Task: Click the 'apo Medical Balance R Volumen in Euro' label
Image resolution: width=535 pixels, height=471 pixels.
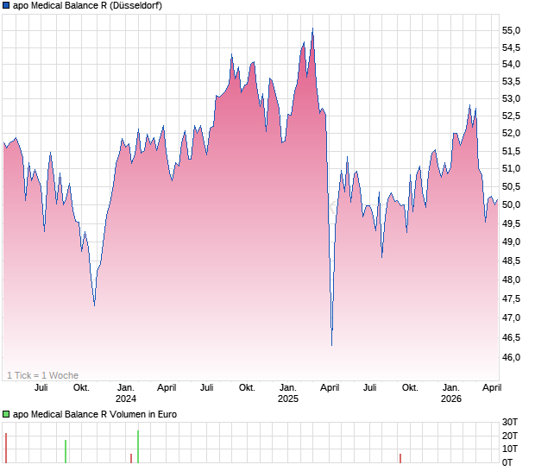Action: (95, 415)
